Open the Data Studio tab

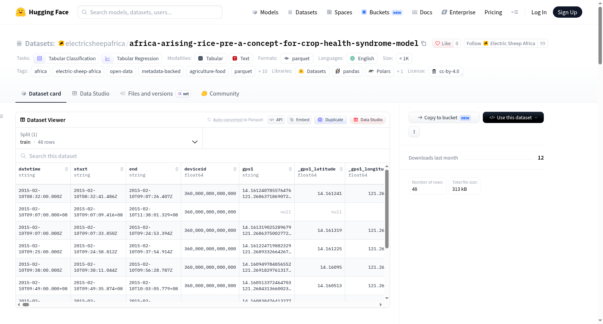[91, 94]
